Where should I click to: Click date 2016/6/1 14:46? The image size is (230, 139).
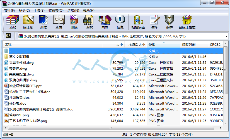pos(194,57)
